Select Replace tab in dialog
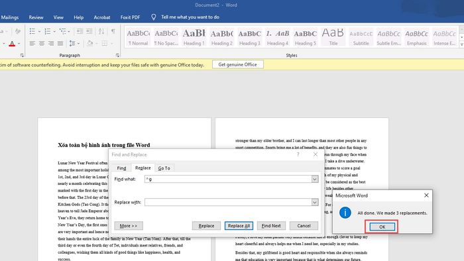Screen dimensions: 464x261 coord(143,168)
